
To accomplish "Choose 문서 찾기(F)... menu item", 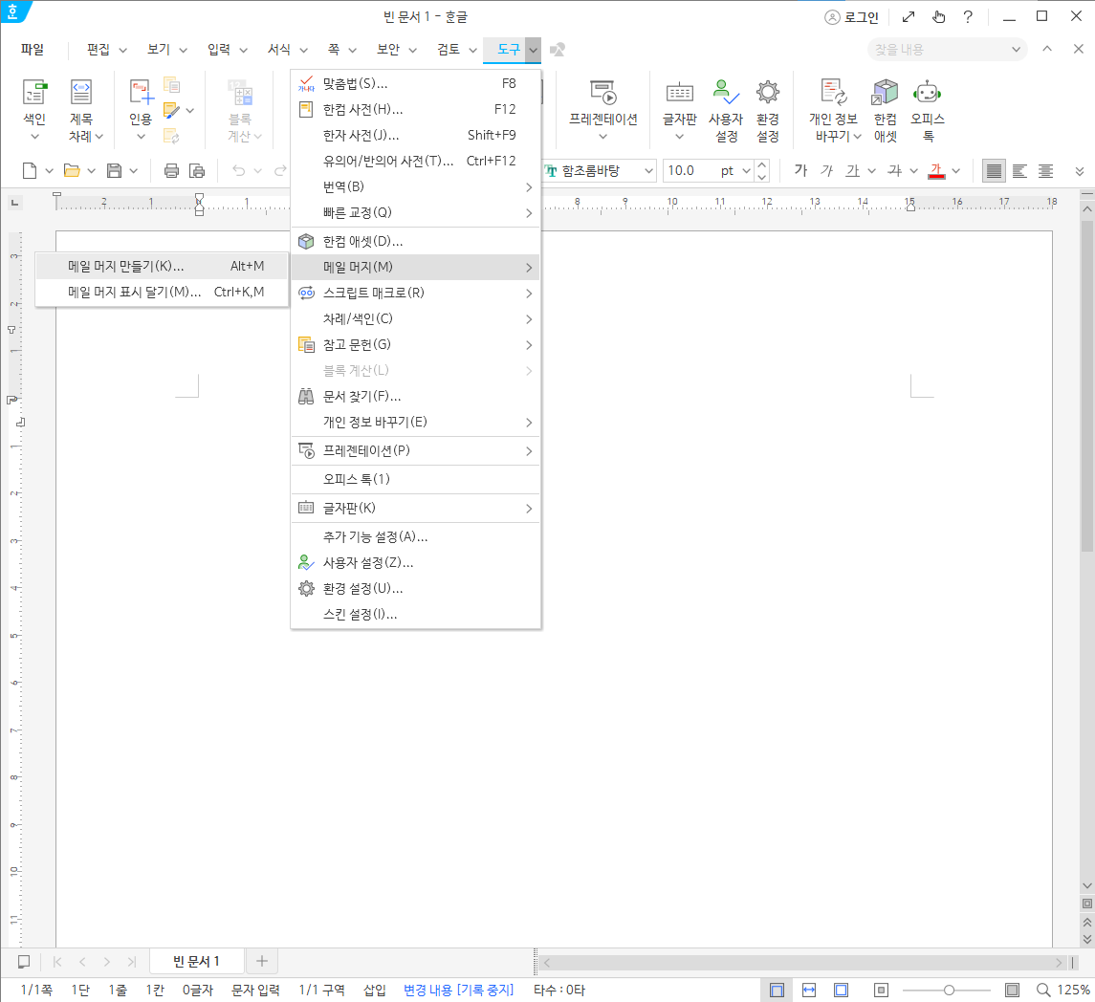I will [415, 396].
